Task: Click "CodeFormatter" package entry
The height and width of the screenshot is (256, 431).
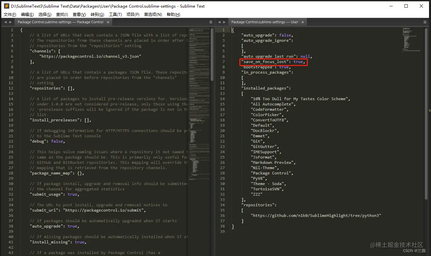Action: tap(270, 109)
